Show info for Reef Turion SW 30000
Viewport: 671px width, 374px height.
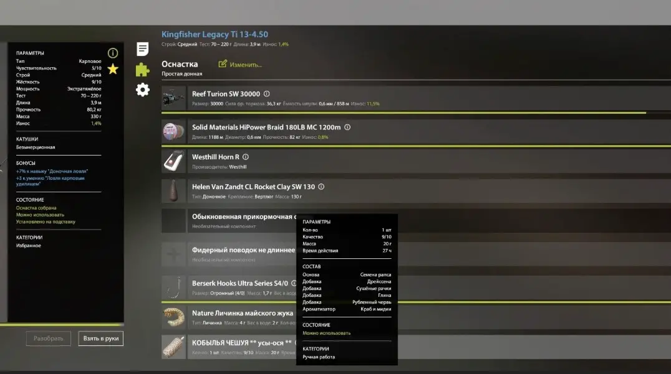[267, 94]
